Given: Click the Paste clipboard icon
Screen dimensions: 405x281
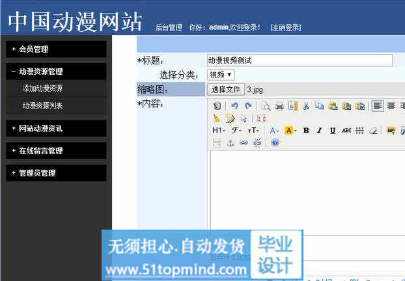Looking at the screenshot, I should 333,106.
